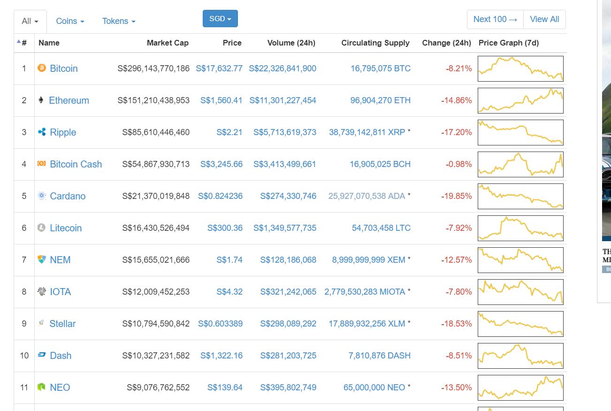Image resolution: width=611 pixels, height=411 pixels.
Task: Click Litecoin volume S$1,349,577,735
Action: click(x=285, y=228)
